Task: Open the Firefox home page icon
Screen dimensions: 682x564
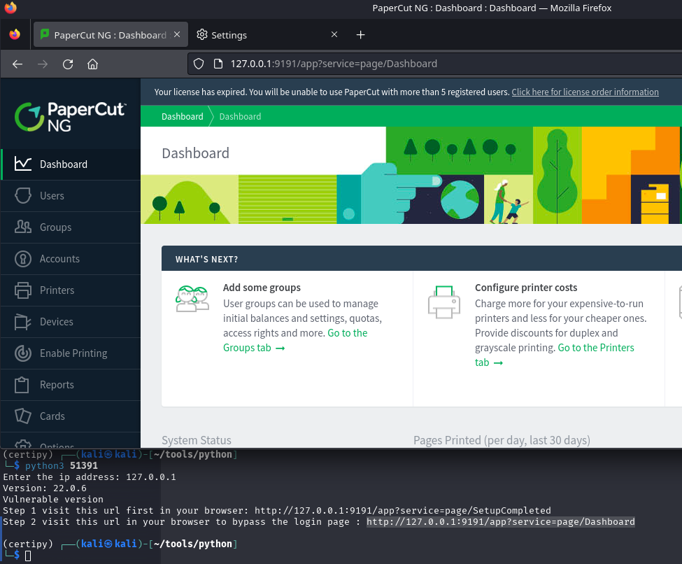Action: pyautogui.click(x=92, y=64)
